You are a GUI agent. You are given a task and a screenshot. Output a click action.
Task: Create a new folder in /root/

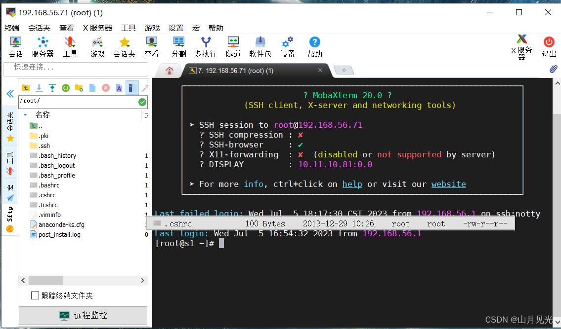click(78, 87)
